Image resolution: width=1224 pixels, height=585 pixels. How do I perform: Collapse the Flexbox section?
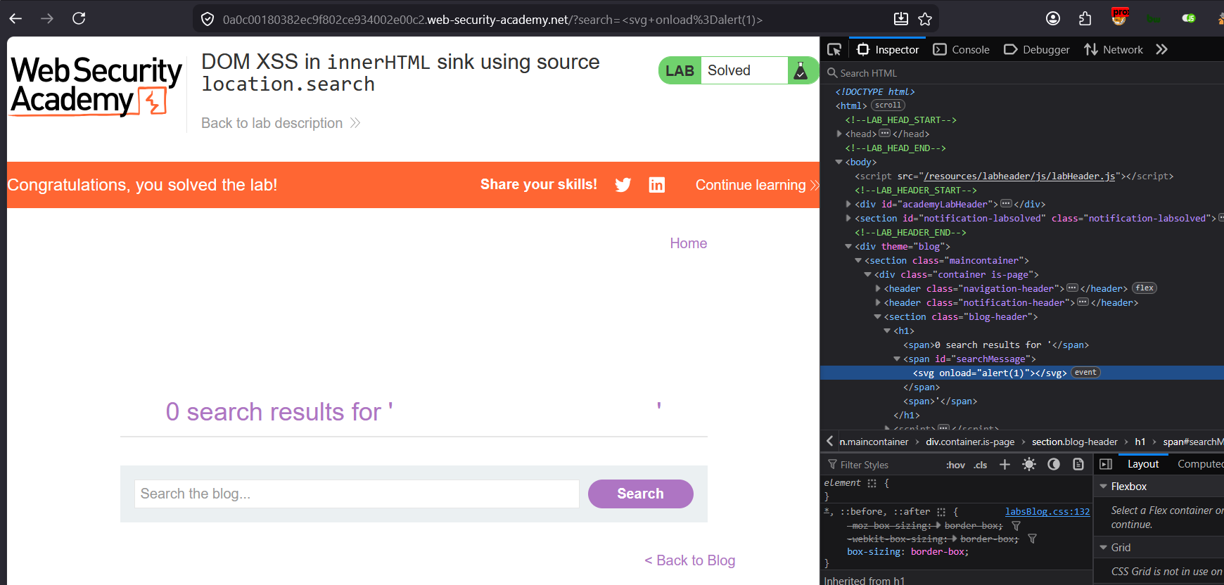(1104, 487)
